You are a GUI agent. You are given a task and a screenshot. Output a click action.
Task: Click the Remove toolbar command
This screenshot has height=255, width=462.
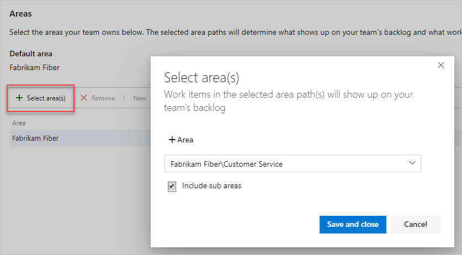tap(103, 98)
